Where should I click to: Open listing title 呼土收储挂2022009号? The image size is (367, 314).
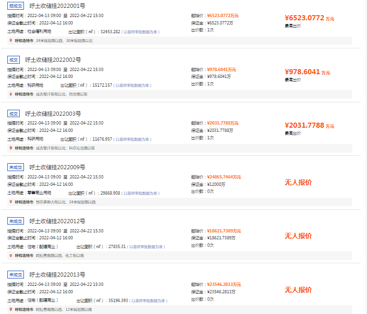click(57, 167)
